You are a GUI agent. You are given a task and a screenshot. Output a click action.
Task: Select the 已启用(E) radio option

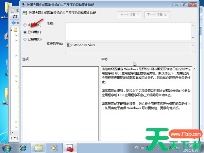(x=32, y=32)
